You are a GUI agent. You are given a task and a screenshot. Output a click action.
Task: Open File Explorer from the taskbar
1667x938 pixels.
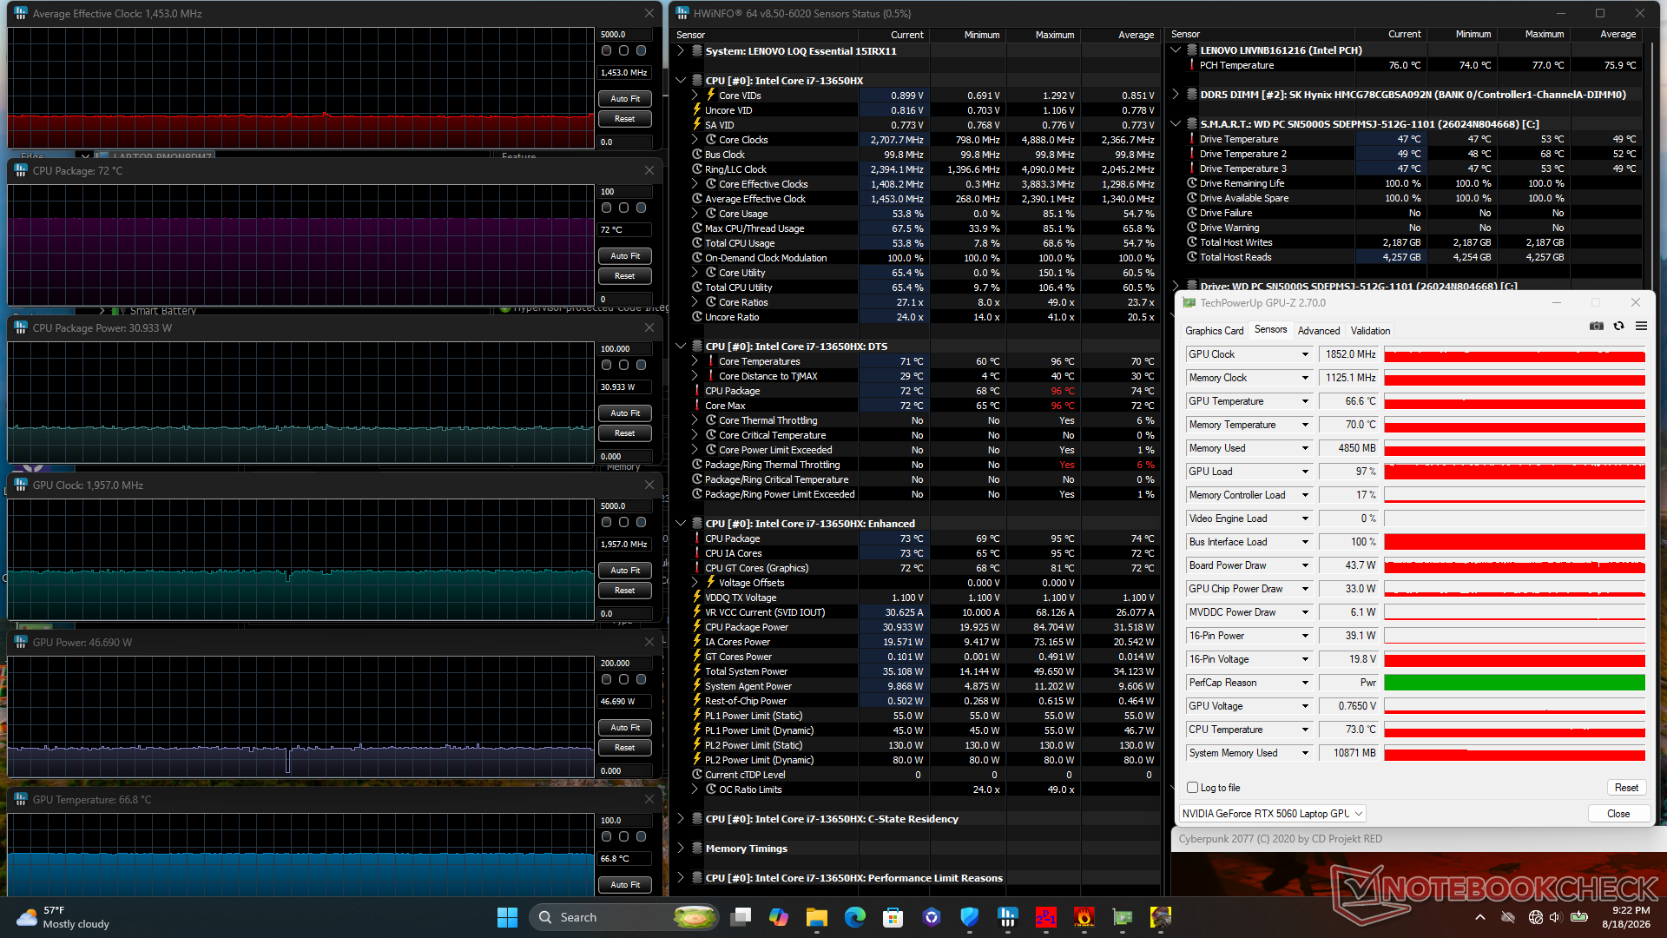[x=817, y=917]
